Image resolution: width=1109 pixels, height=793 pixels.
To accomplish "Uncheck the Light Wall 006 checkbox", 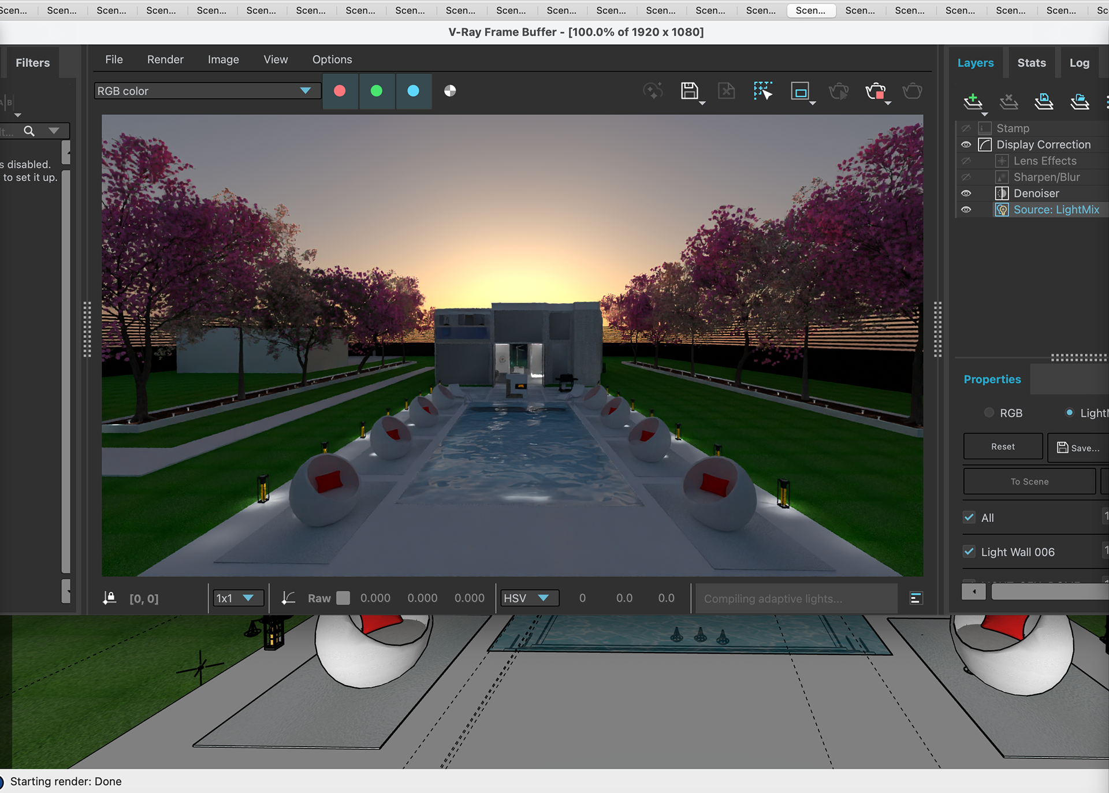I will coord(969,552).
